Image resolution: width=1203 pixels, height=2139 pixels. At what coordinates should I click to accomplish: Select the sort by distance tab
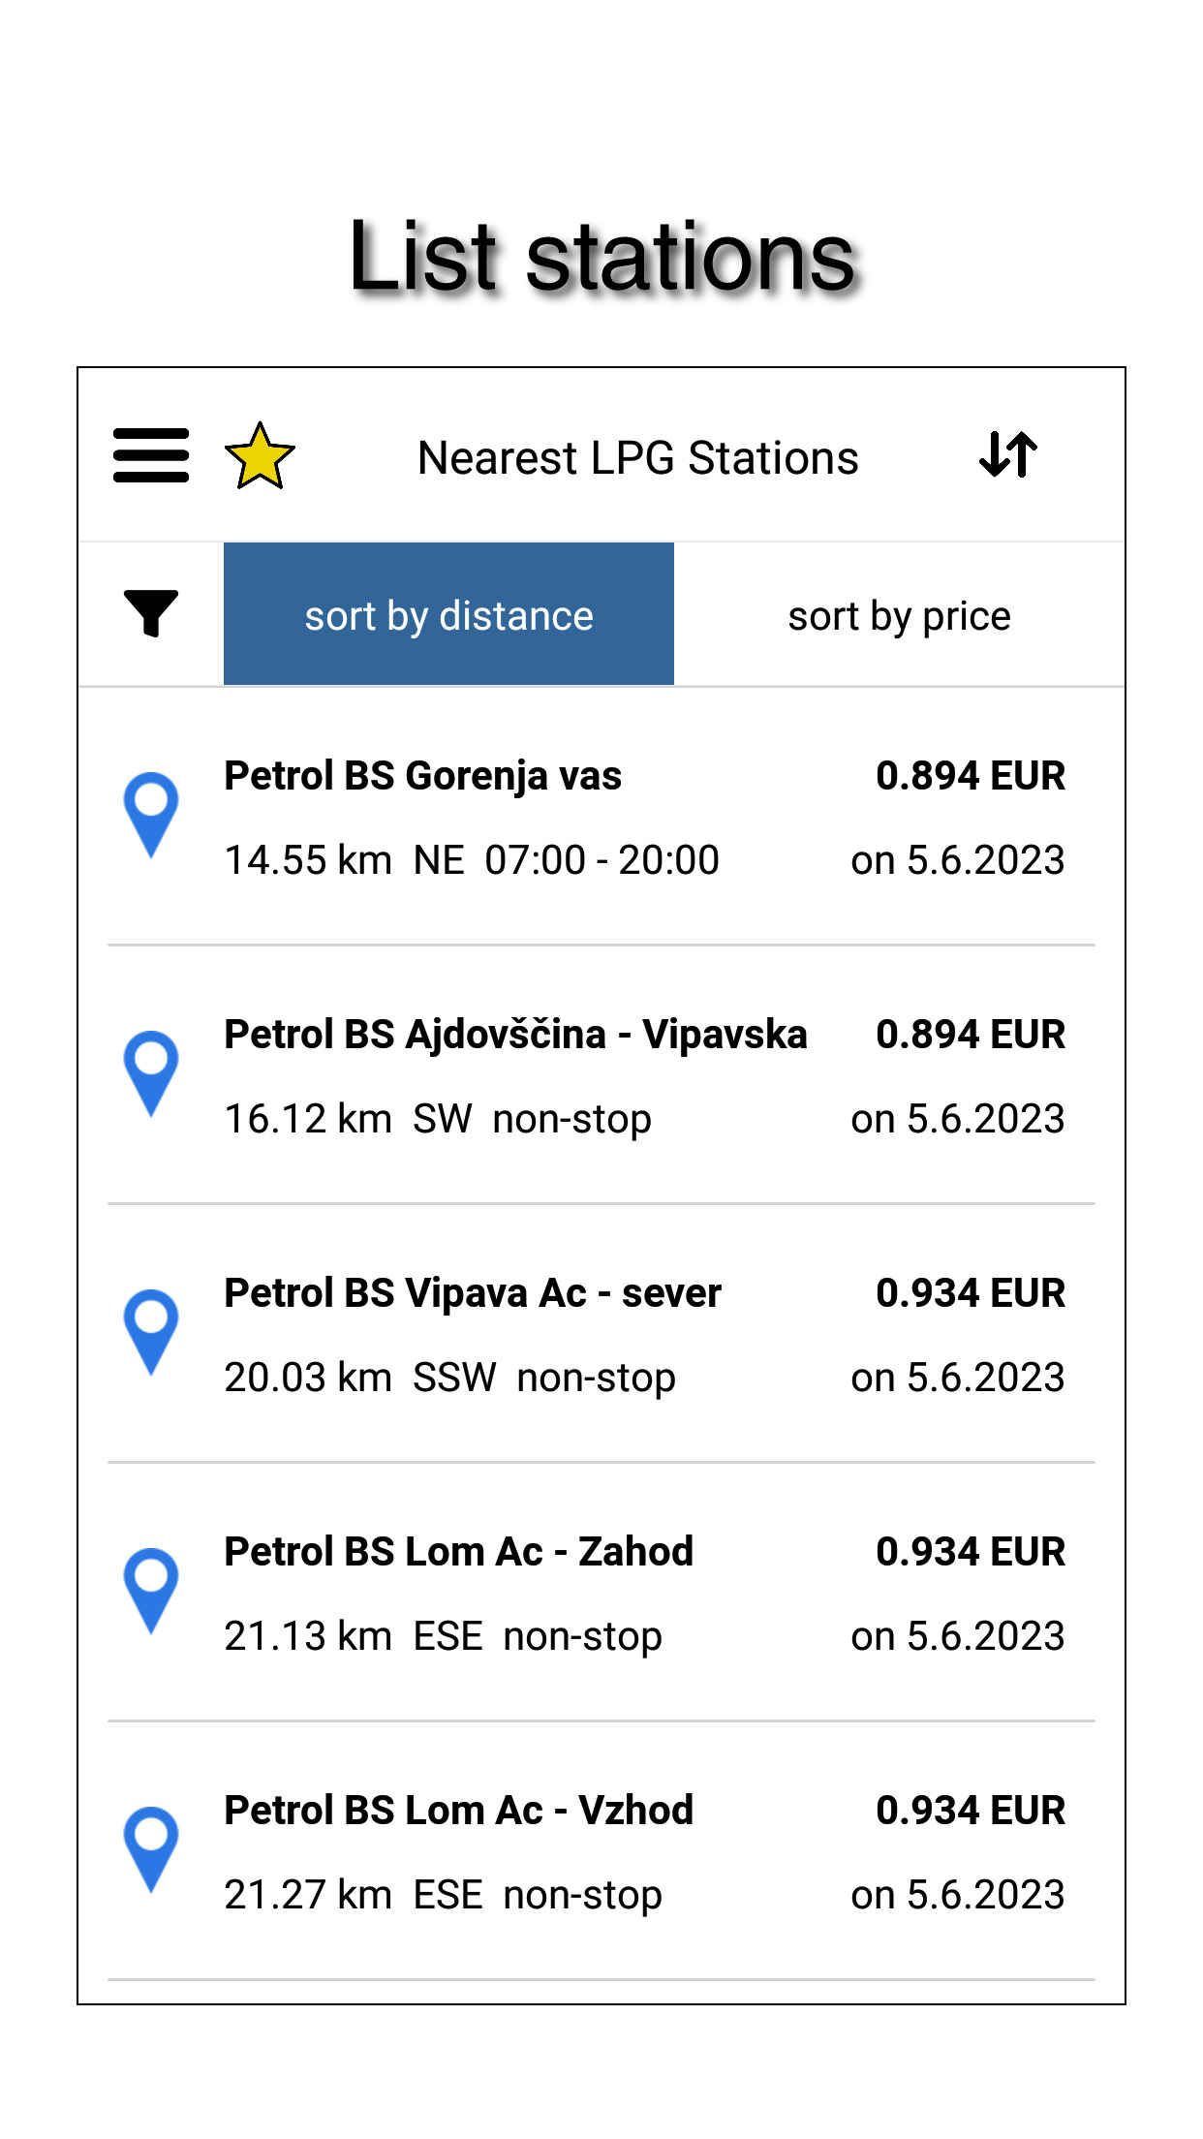[448, 614]
